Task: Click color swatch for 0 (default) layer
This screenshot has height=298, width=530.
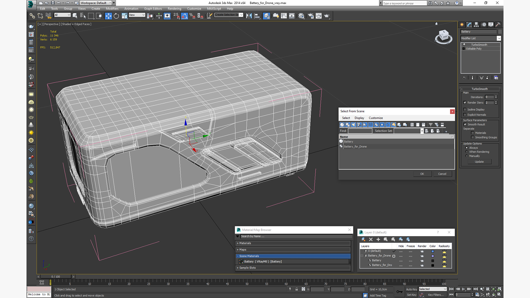Action: click(433, 251)
